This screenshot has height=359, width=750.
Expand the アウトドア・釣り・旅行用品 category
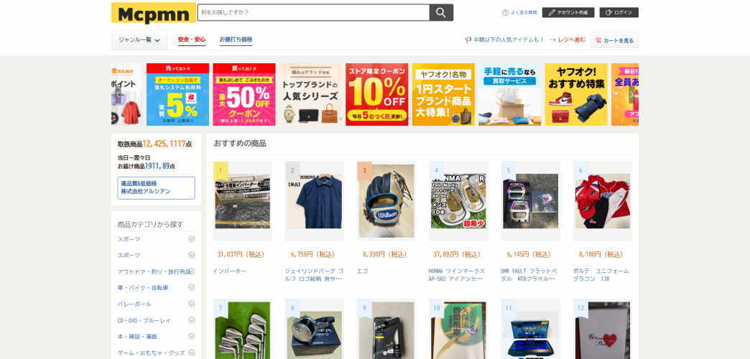[191, 271]
